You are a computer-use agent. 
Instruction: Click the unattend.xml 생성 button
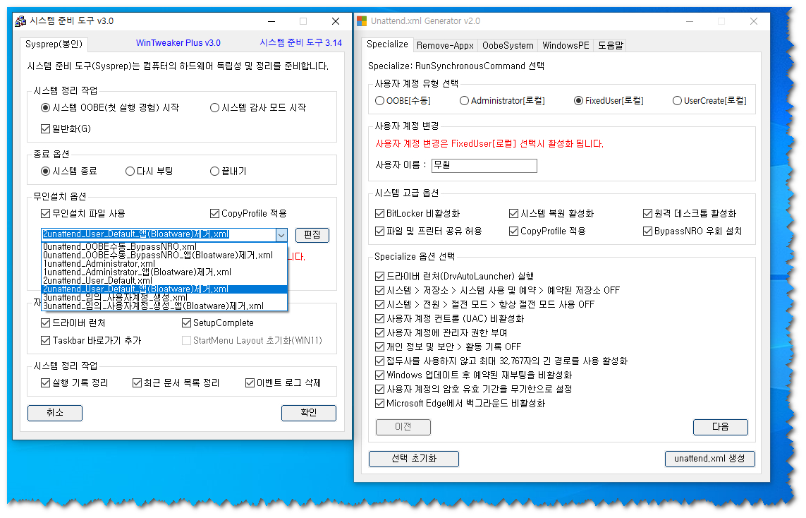709,459
